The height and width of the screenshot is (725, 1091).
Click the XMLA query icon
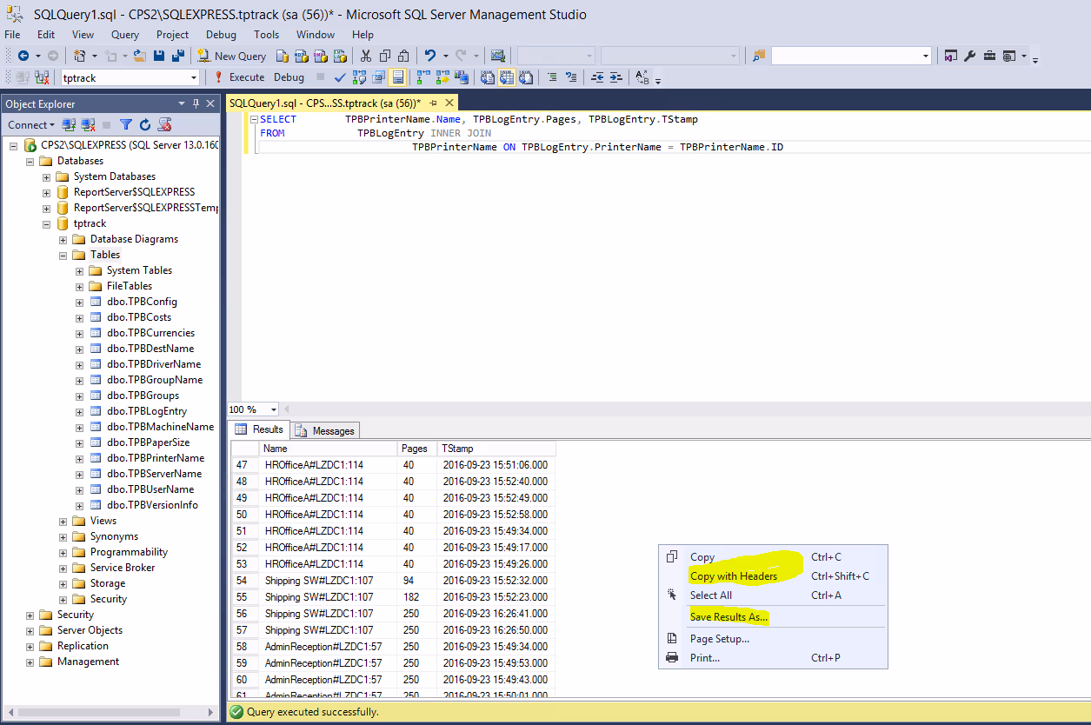click(x=339, y=56)
